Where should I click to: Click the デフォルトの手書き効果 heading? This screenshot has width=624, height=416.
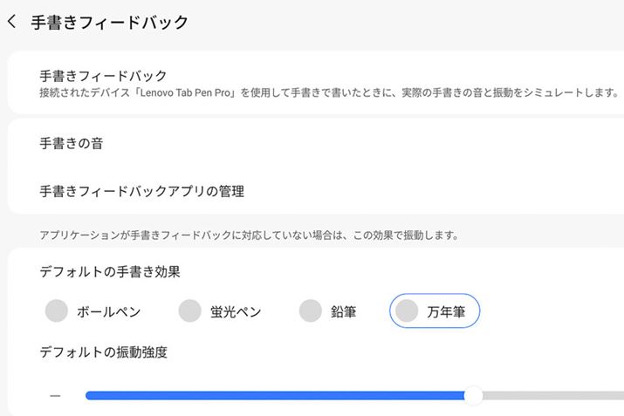[110, 272]
